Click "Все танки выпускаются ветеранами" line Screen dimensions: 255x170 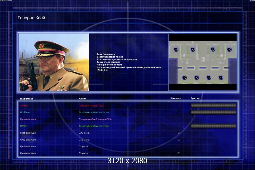point(117,59)
